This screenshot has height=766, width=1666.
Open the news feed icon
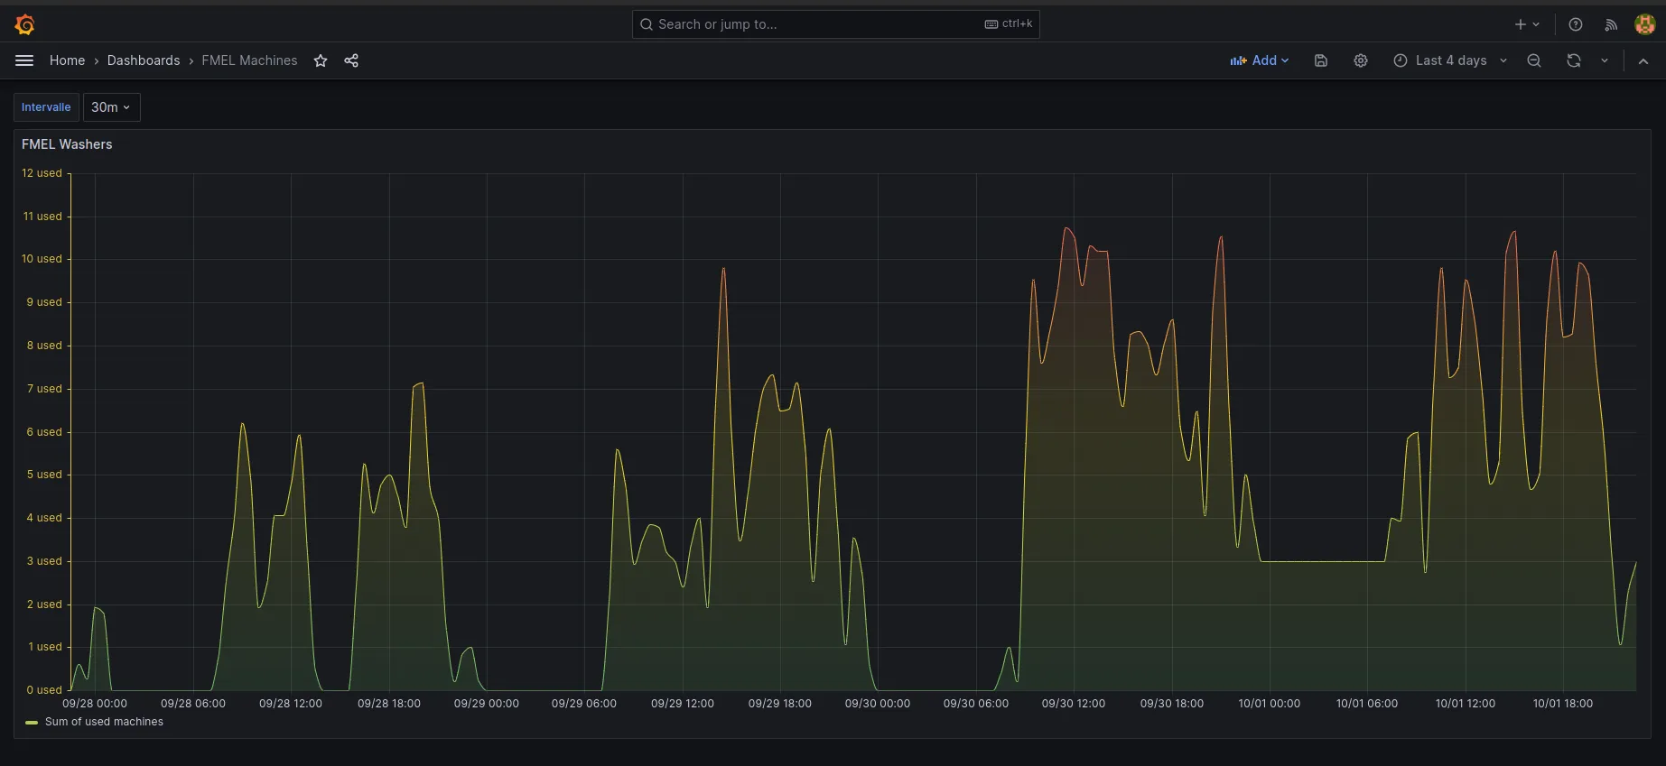(x=1611, y=24)
